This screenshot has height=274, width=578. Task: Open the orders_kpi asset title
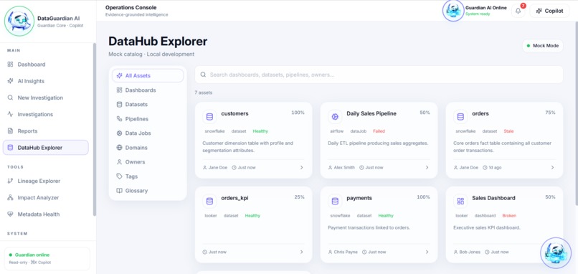tap(234, 198)
